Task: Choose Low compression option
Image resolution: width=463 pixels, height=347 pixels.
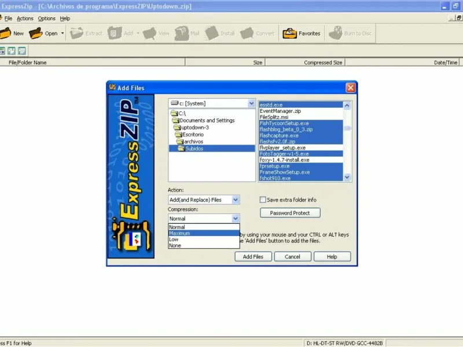Action: point(204,239)
